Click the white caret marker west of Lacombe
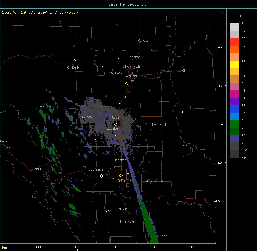The image size is (257, 251). pyautogui.click(x=118, y=59)
